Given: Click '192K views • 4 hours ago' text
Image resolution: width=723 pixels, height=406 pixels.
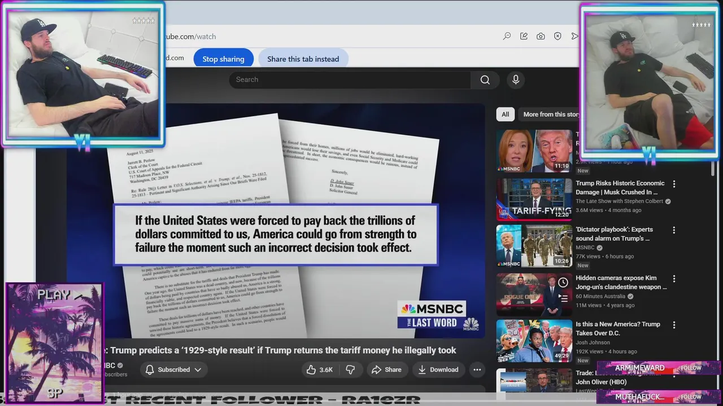Looking at the screenshot, I should point(606,351).
